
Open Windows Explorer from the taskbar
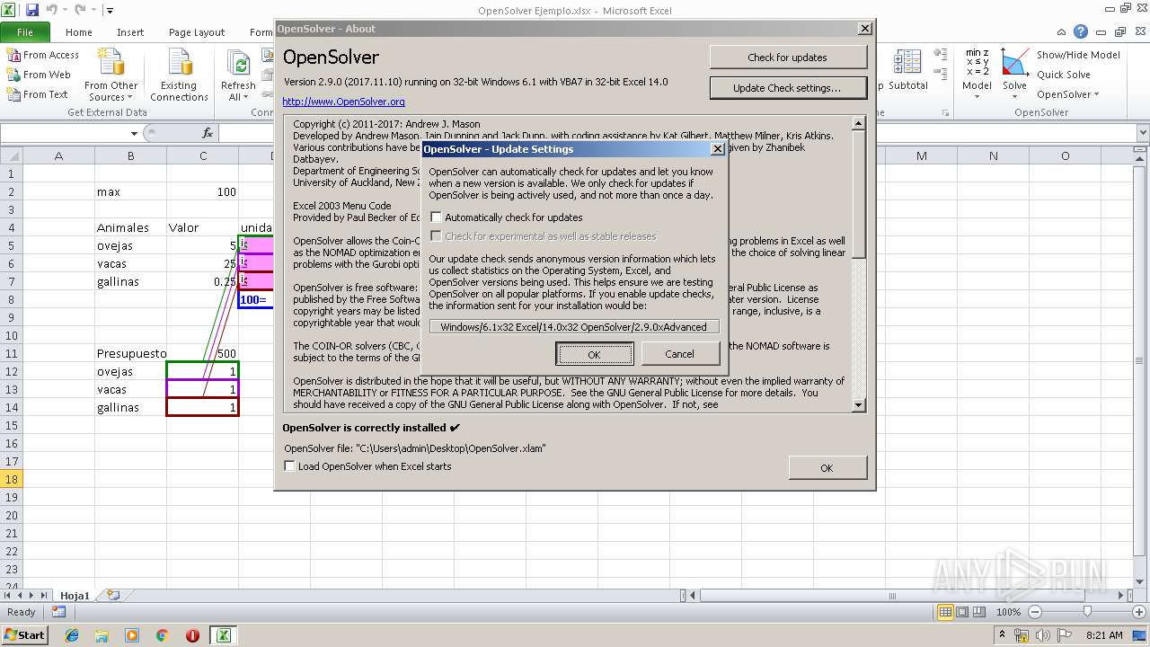102,634
